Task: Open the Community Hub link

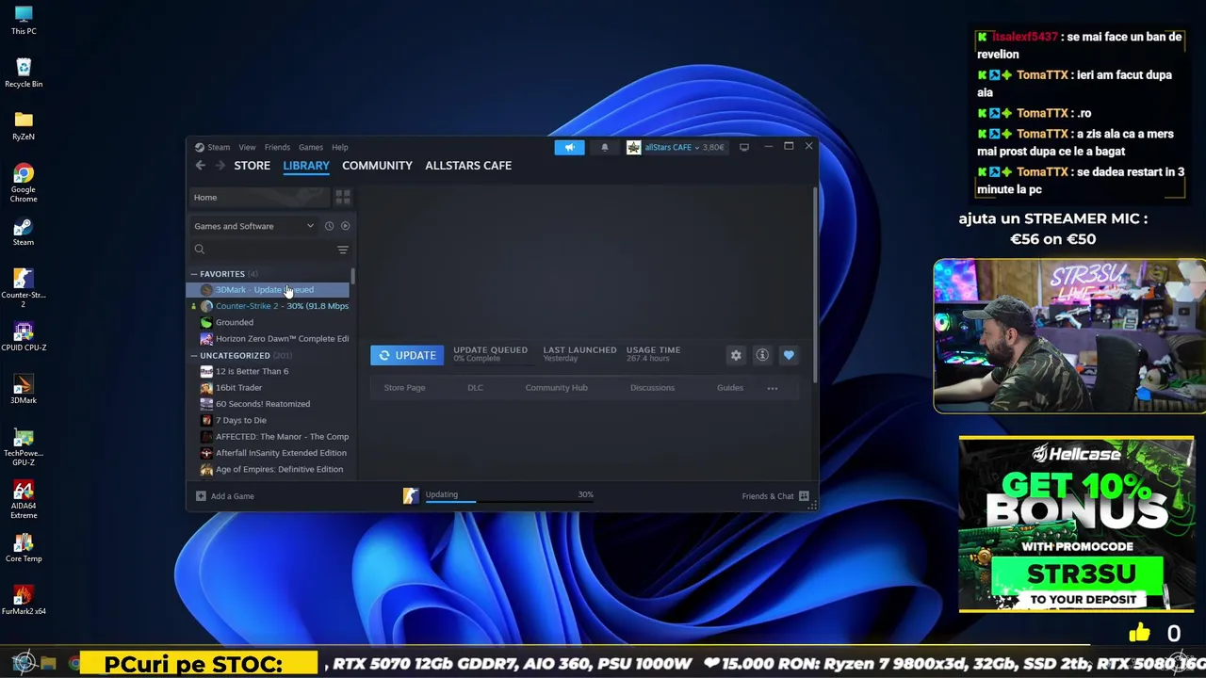Action: pyautogui.click(x=556, y=388)
